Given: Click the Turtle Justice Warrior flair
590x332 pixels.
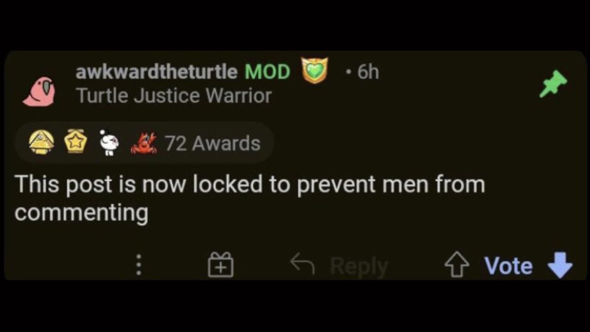Looking at the screenshot, I should click(x=174, y=96).
